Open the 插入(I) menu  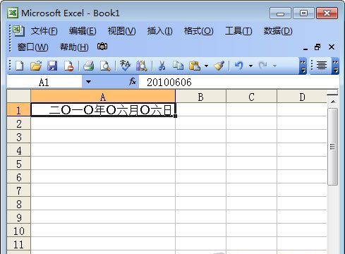pyautogui.click(x=159, y=31)
